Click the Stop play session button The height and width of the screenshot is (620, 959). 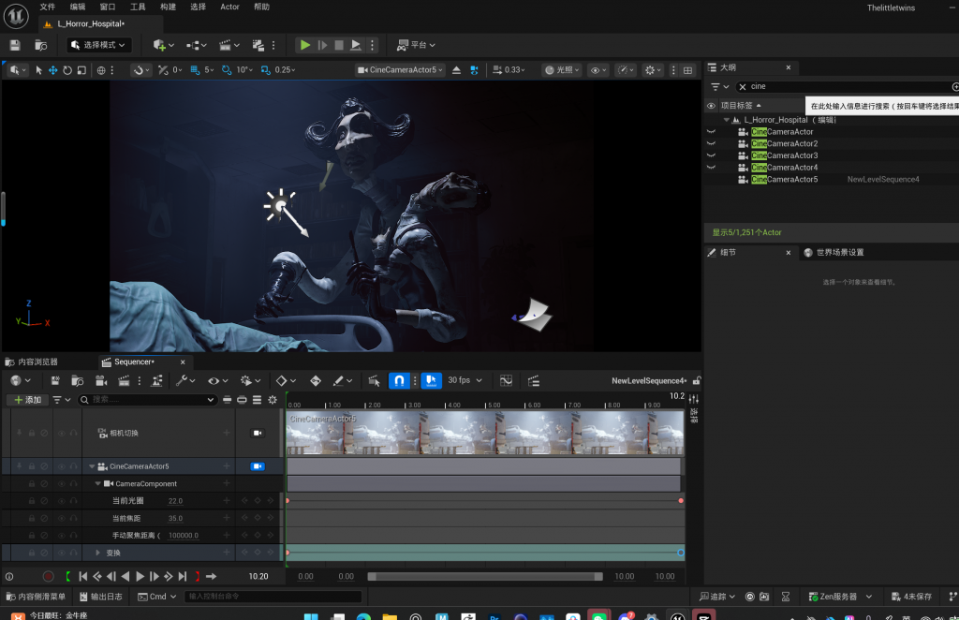(339, 45)
